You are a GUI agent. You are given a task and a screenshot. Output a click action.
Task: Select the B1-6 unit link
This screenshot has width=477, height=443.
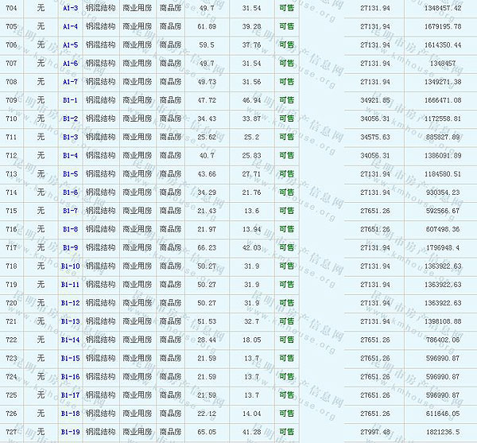coord(70,192)
